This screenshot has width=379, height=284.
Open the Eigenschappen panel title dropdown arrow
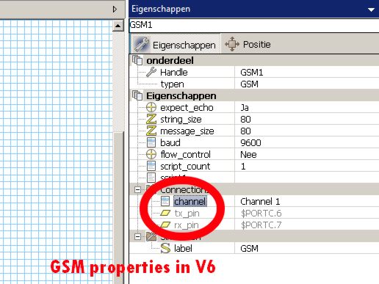coord(371,10)
